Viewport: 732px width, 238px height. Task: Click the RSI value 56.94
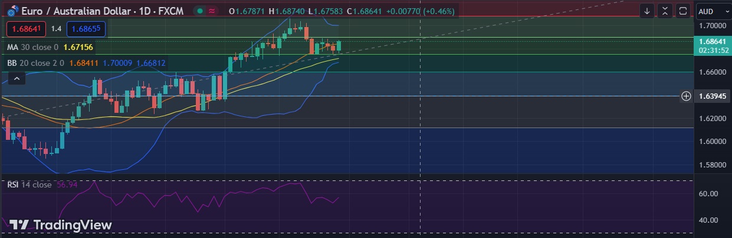[x=67, y=185]
